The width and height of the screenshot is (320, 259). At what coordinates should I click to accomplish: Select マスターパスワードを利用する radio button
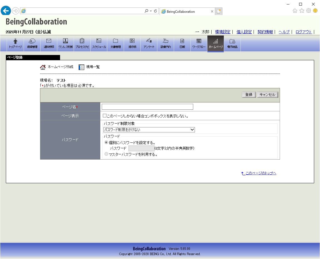[106, 154]
